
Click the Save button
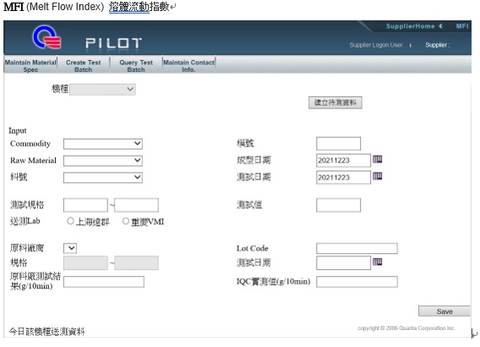[445, 311]
